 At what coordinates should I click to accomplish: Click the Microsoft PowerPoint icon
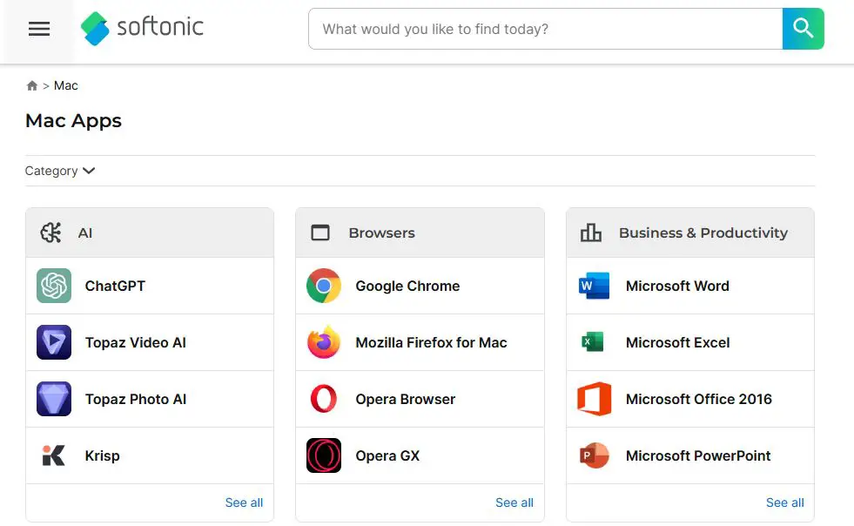tap(594, 455)
